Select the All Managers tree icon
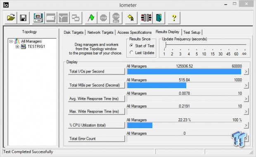The height and width of the screenshot is (157, 256). (17, 41)
